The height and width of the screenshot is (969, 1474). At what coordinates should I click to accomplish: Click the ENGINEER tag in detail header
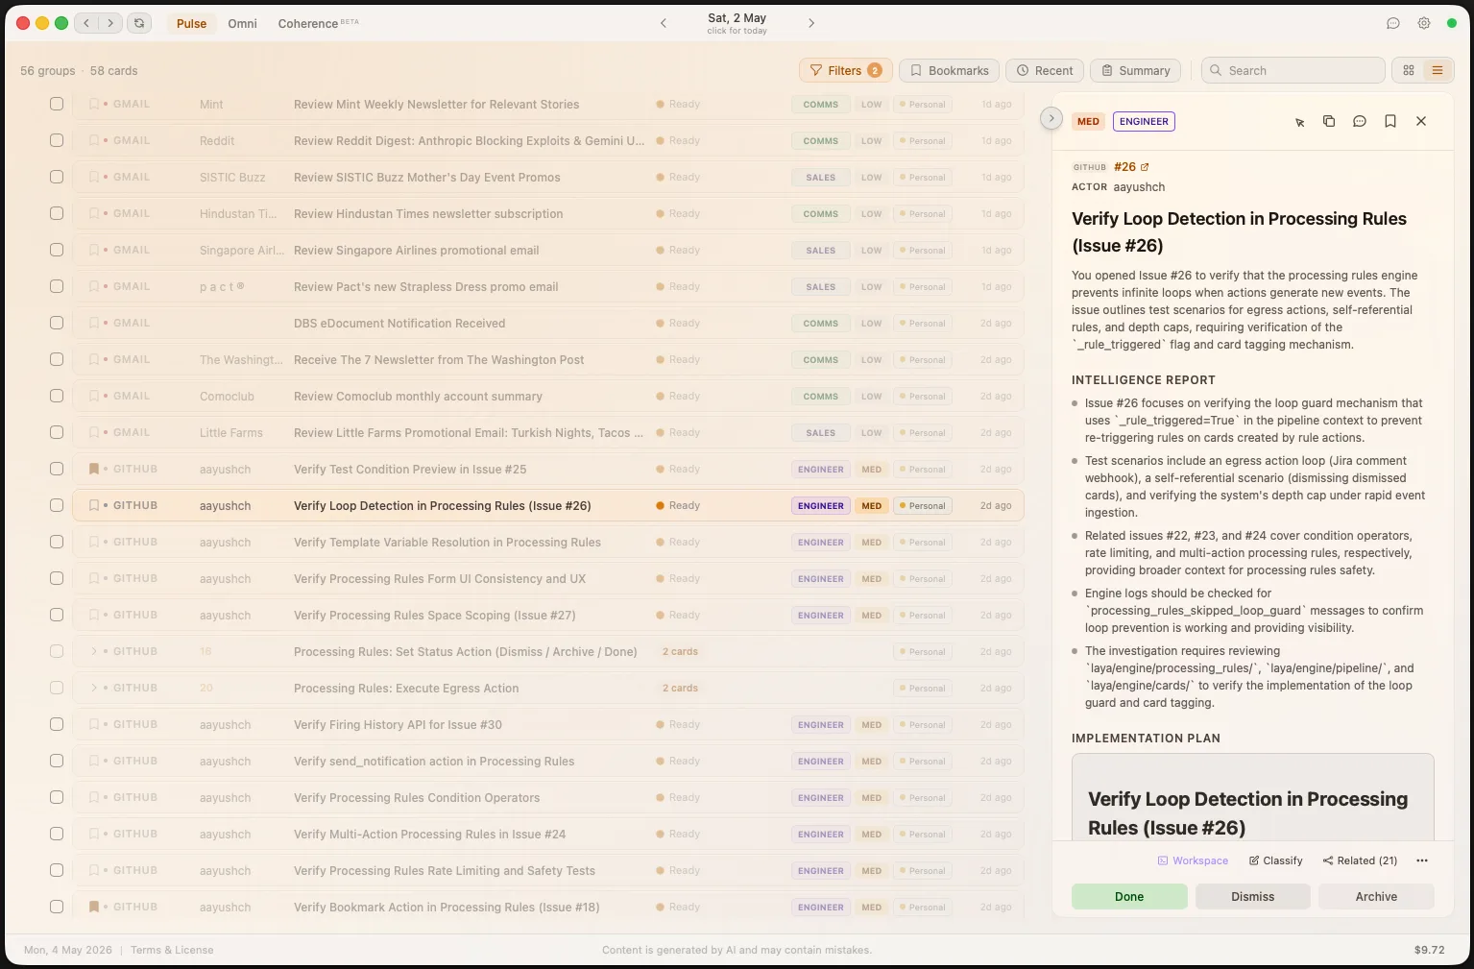[x=1144, y=121]
